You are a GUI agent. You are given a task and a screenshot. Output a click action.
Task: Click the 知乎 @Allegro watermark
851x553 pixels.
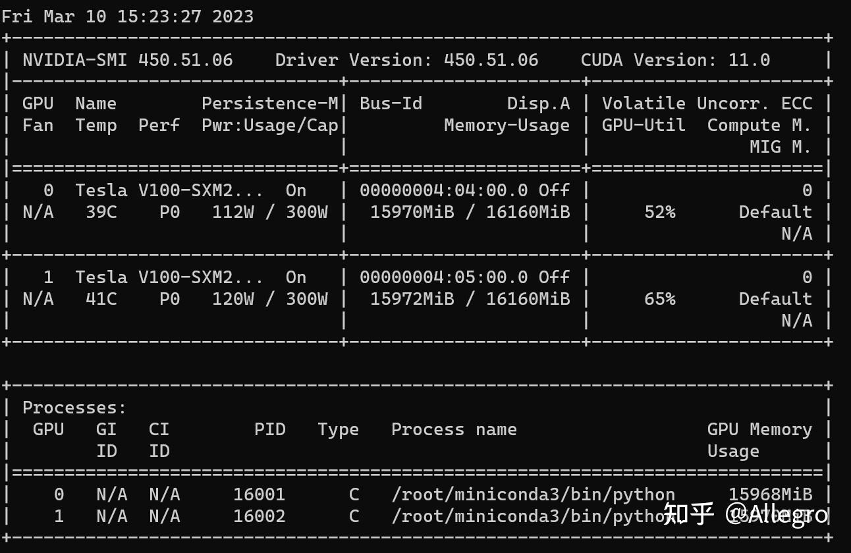point(744,514)
